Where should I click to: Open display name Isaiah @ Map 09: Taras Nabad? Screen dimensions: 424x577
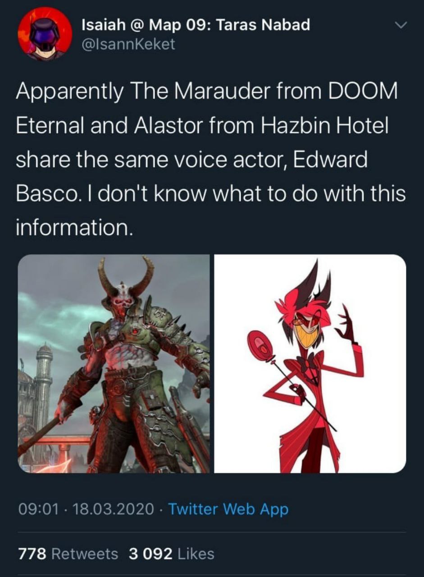pyautogui.click(x=196, y=25)
